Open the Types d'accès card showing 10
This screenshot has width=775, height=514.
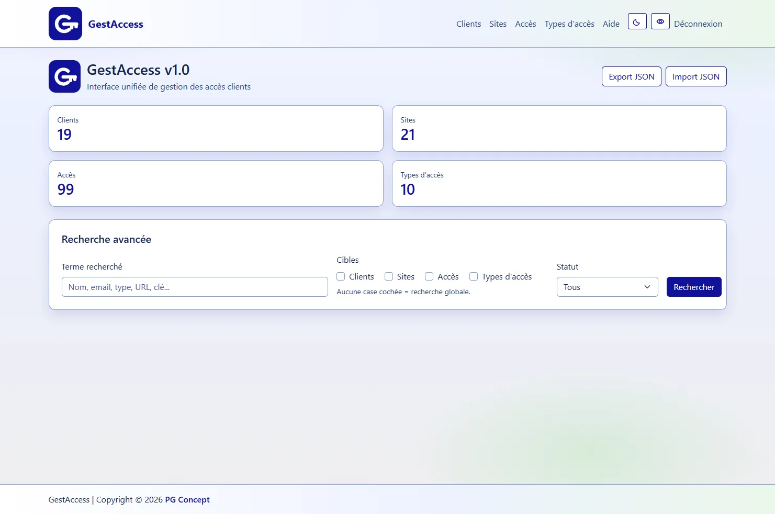(559, 184)
